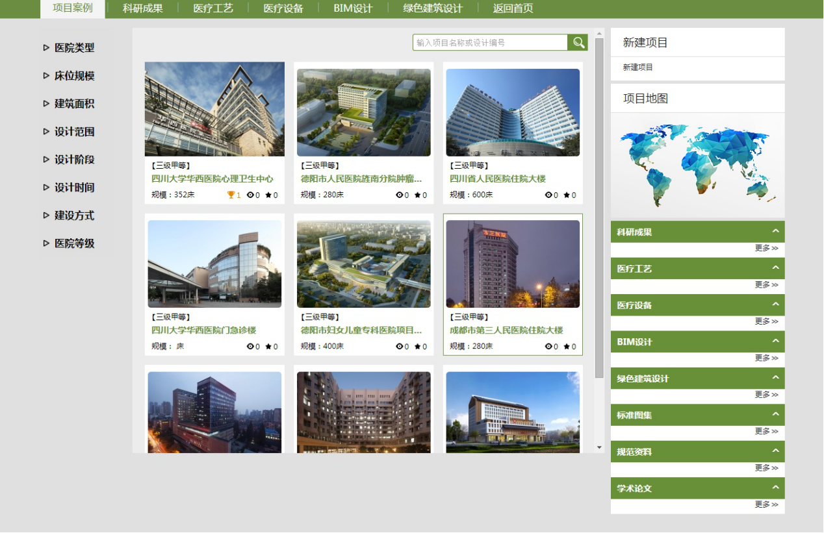Open the 新建项目 link
This screenshot has height=533, width=824.
coord(637,68)
